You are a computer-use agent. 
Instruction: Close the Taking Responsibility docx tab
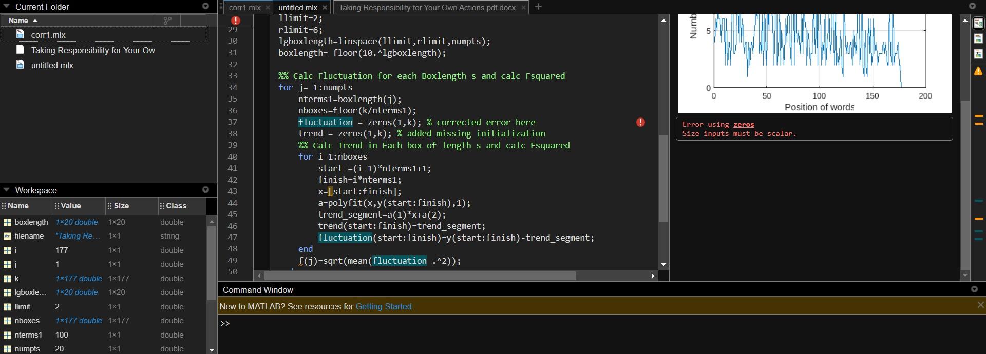tap(523, 8)
